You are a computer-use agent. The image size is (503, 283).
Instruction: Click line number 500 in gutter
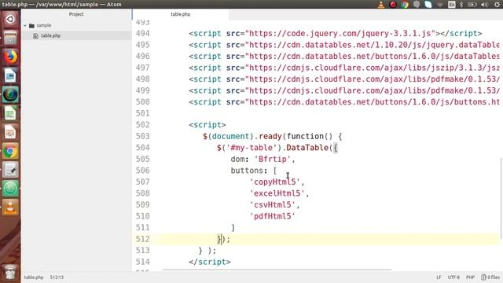click(142, 102)
